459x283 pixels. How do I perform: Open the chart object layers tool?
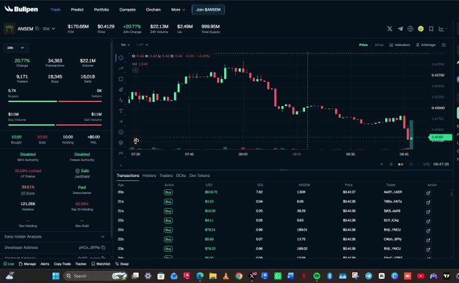121,143
